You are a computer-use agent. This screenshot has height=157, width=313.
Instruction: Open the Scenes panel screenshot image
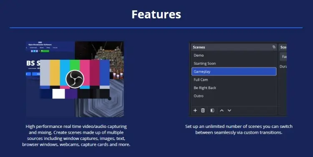click(x=238, y=79)
